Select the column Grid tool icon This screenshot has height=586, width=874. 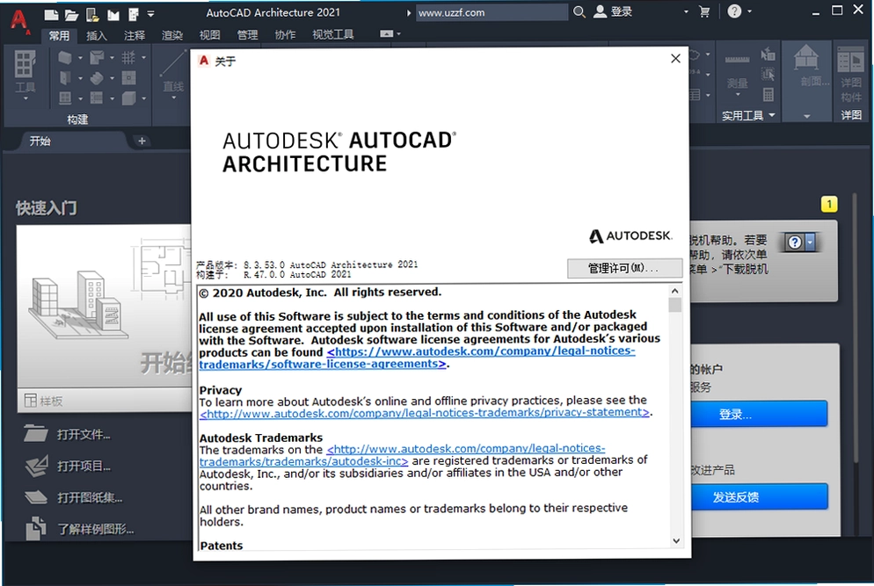(128, 57)
